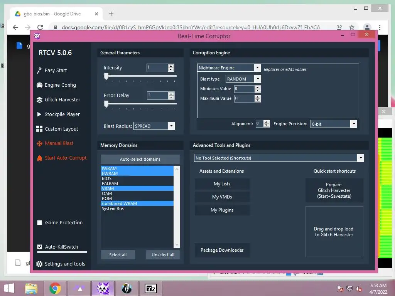The width and height of the screenshot is (395, 296).
Task: Open the 7-Zip taskbar icon
Action: 151,288
